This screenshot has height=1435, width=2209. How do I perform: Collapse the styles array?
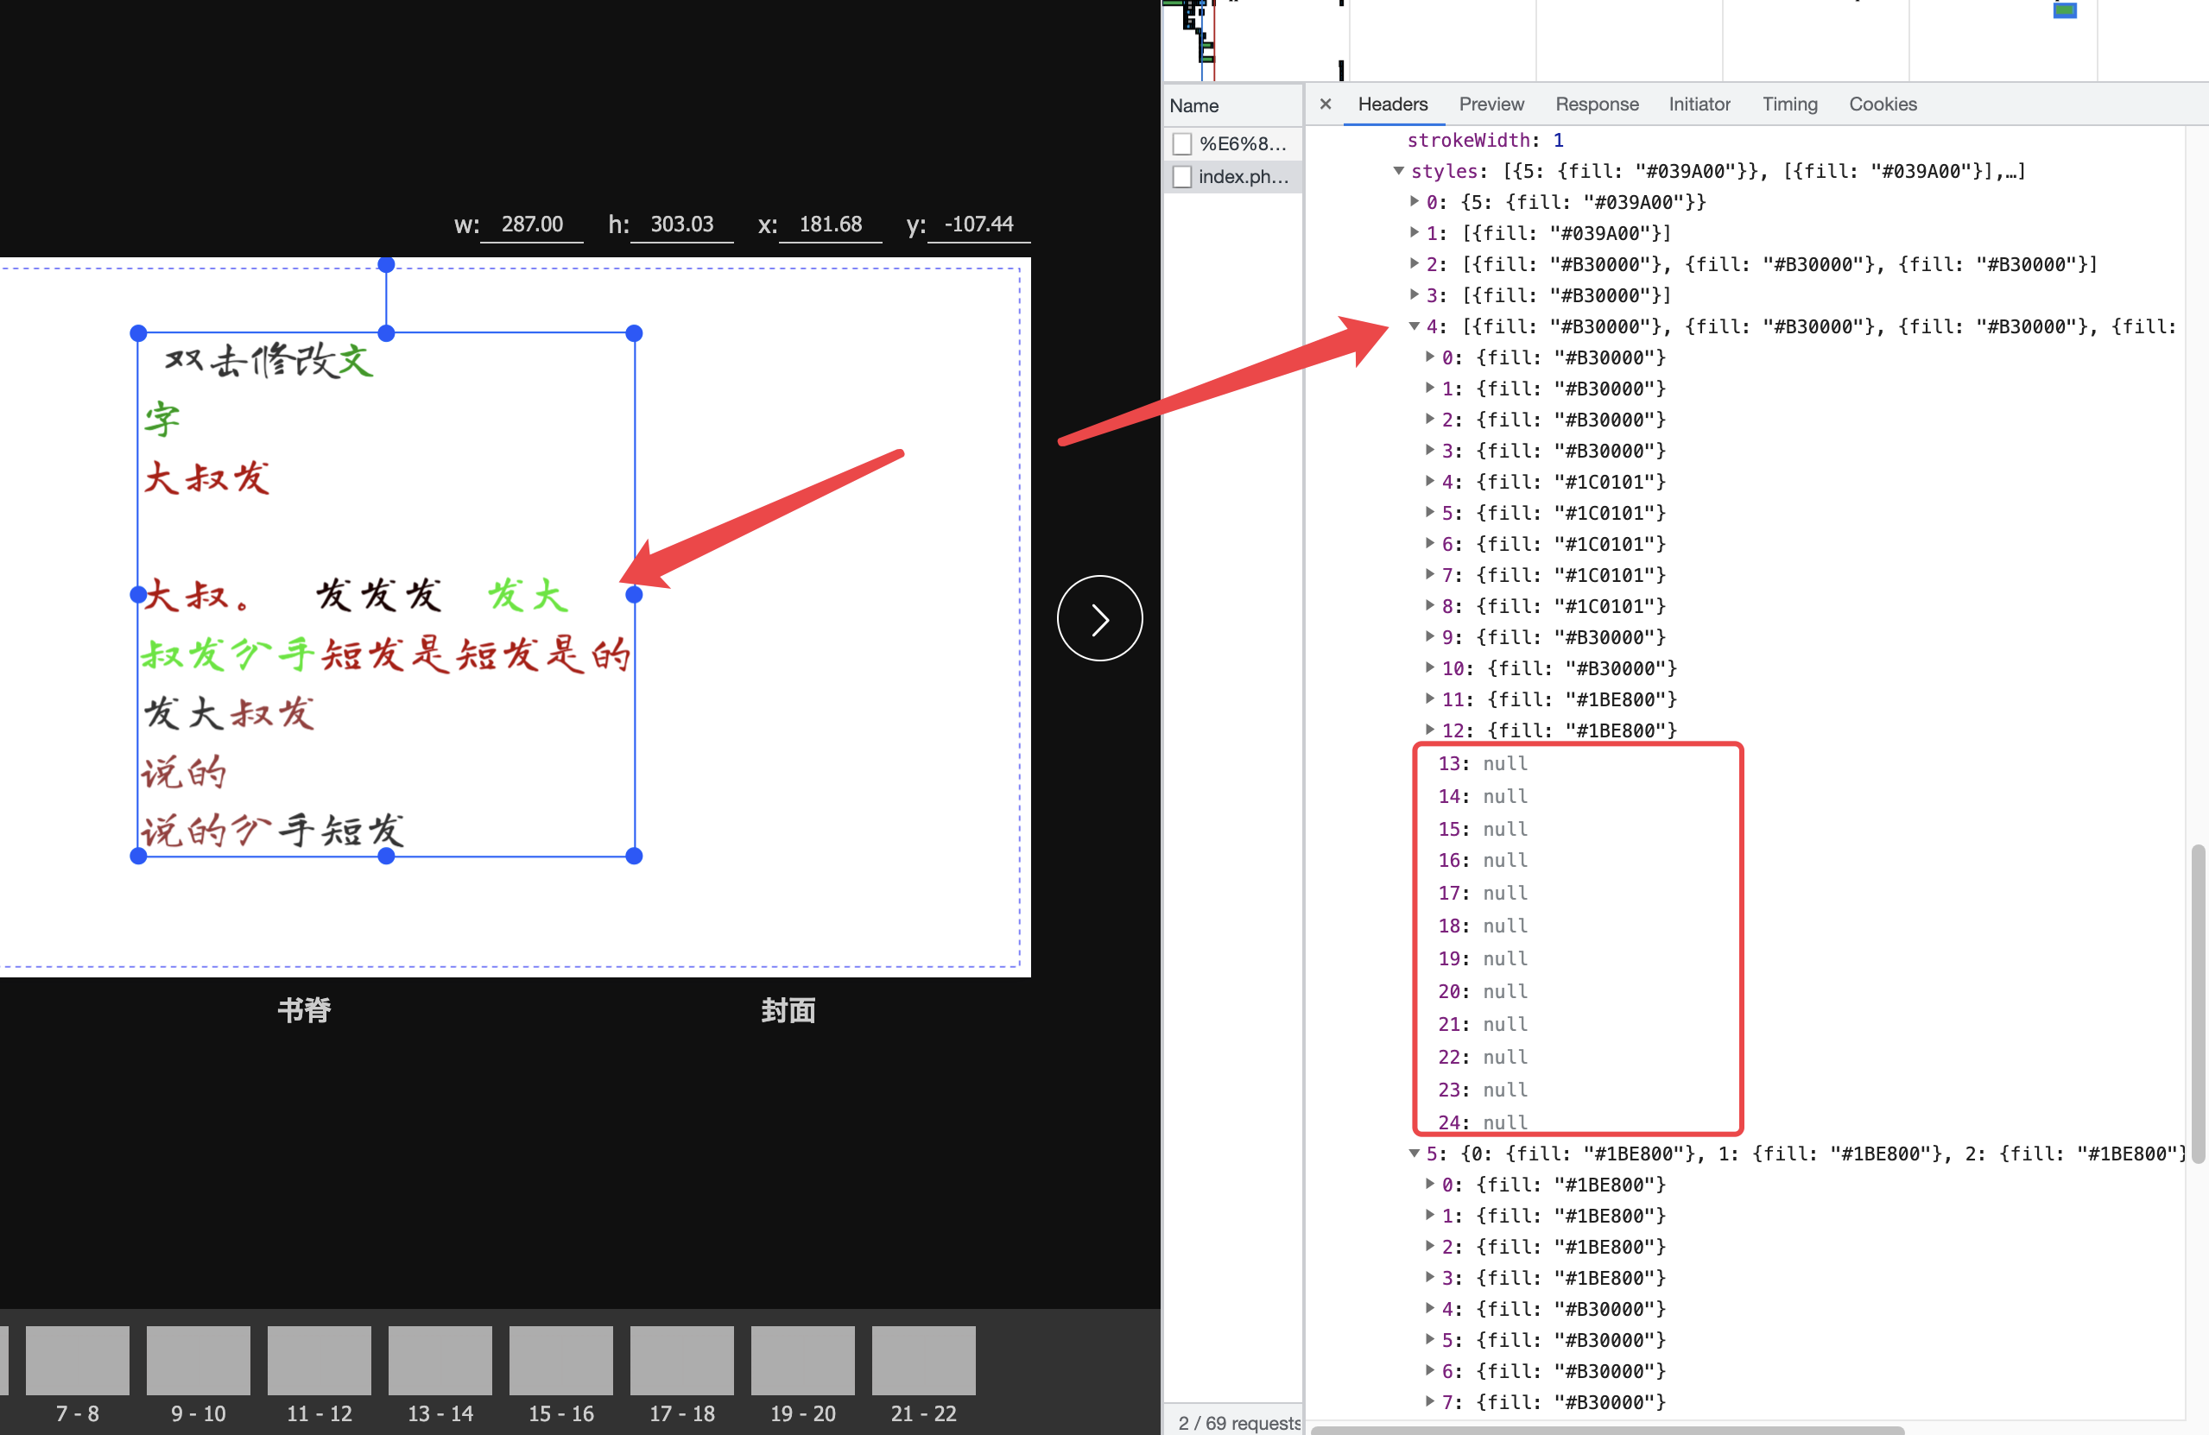coord(1400,171)
